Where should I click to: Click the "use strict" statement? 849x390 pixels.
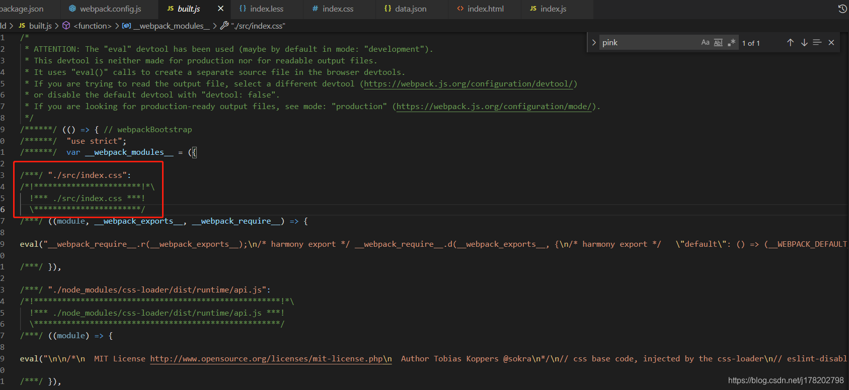[x=97, y=141]
